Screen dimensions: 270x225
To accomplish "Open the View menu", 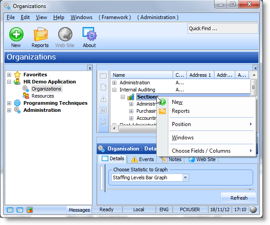I will click(41, 17).
